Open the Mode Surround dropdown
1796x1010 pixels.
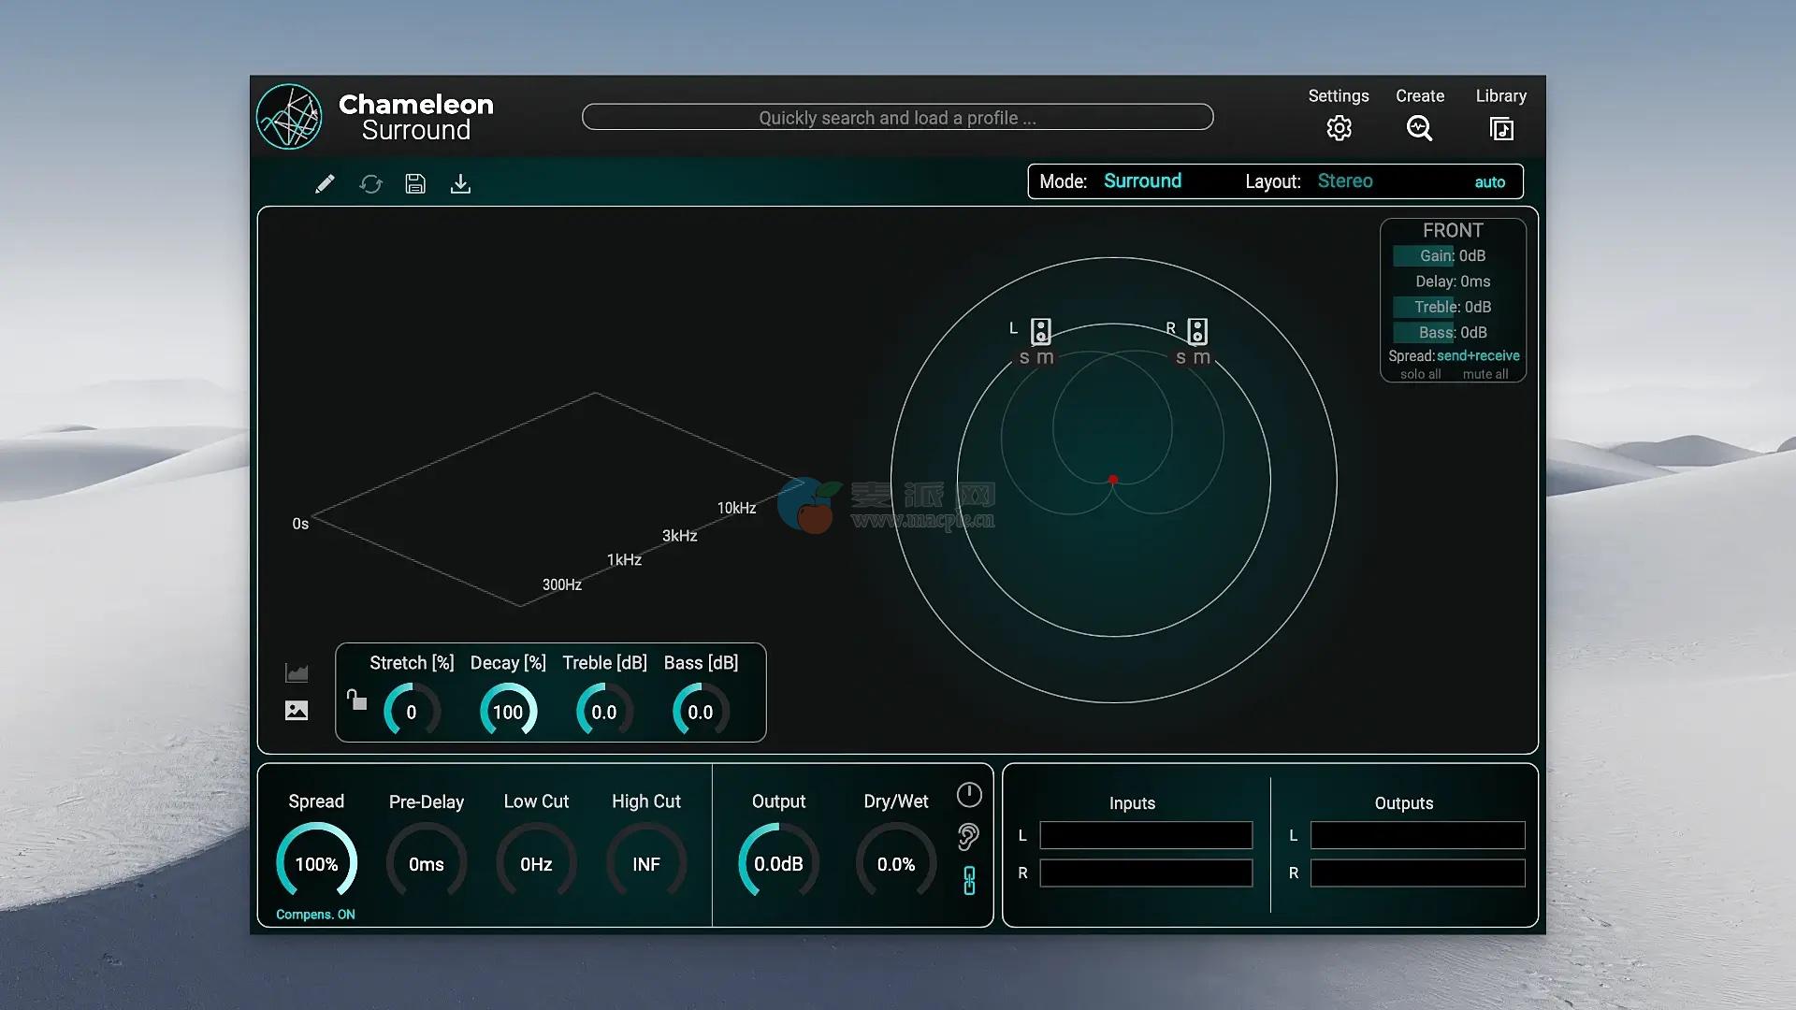click(x=1142, y=181)
